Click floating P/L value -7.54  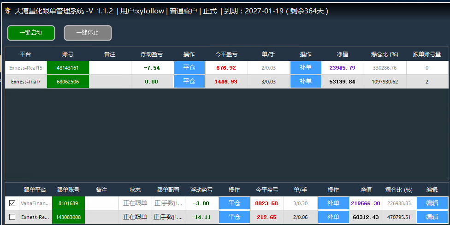[x=152, y=68]
